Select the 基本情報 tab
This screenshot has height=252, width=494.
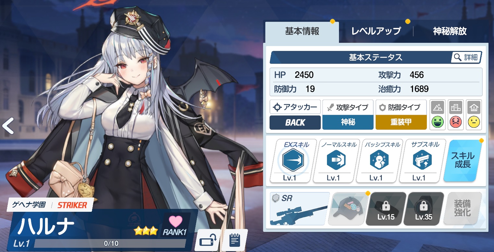(x=302, y=31)
